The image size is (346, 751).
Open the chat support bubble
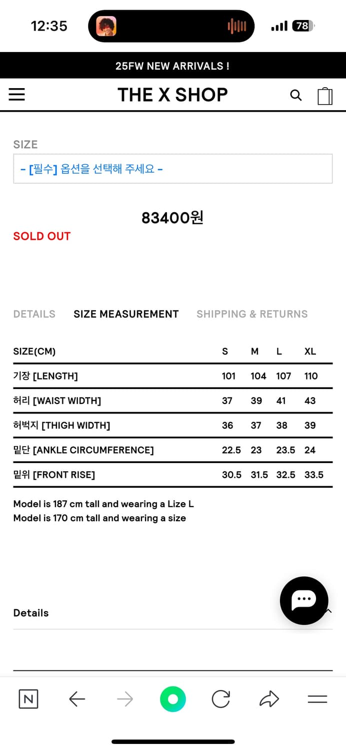point(304,600)
